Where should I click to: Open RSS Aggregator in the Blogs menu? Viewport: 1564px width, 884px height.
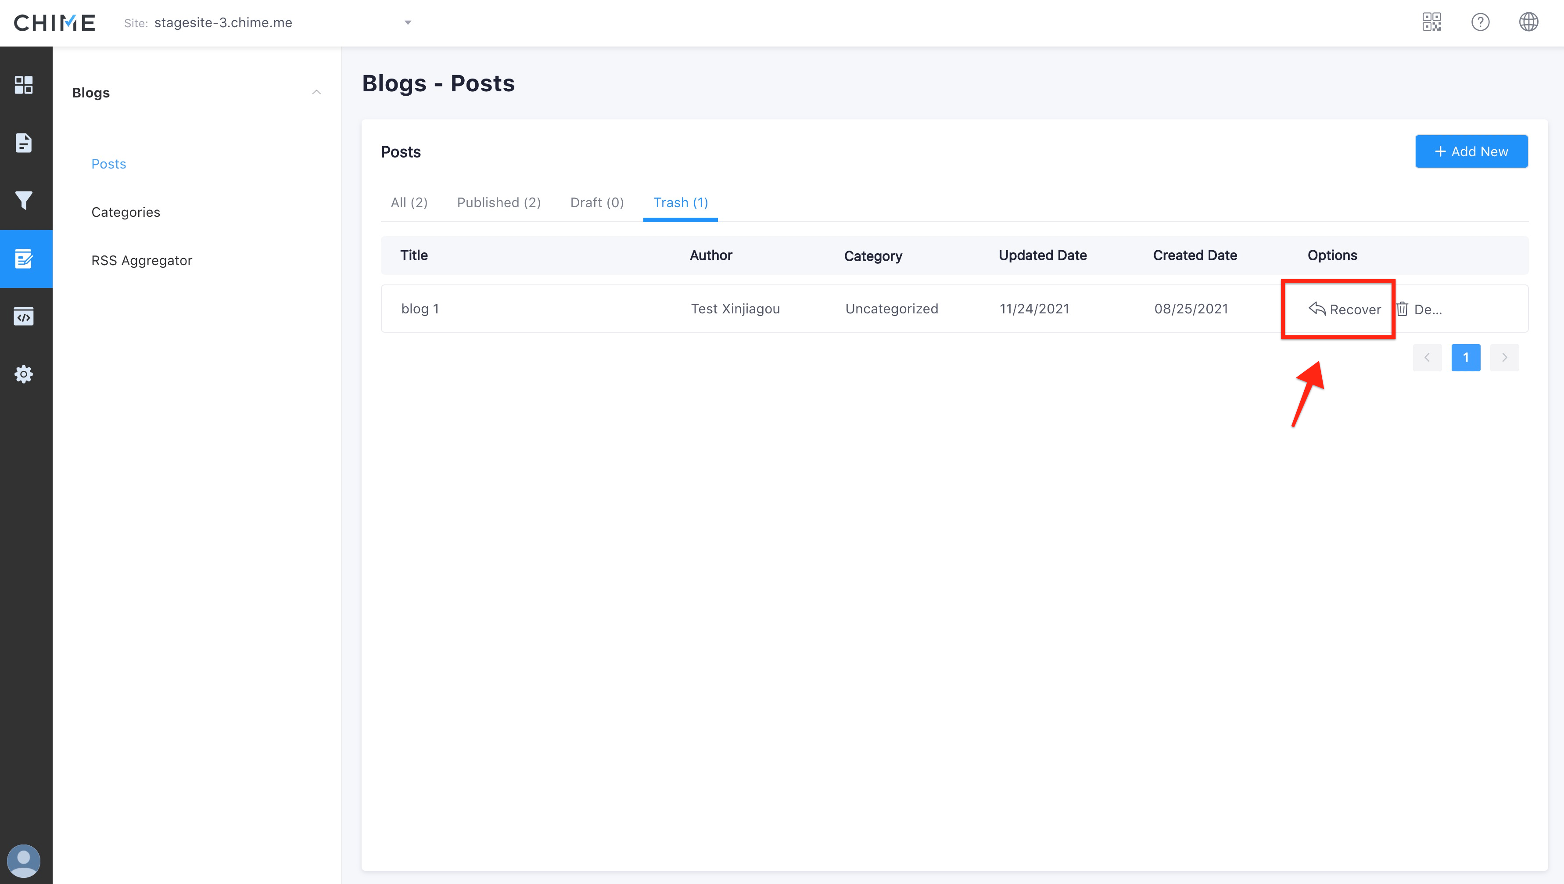141,260
